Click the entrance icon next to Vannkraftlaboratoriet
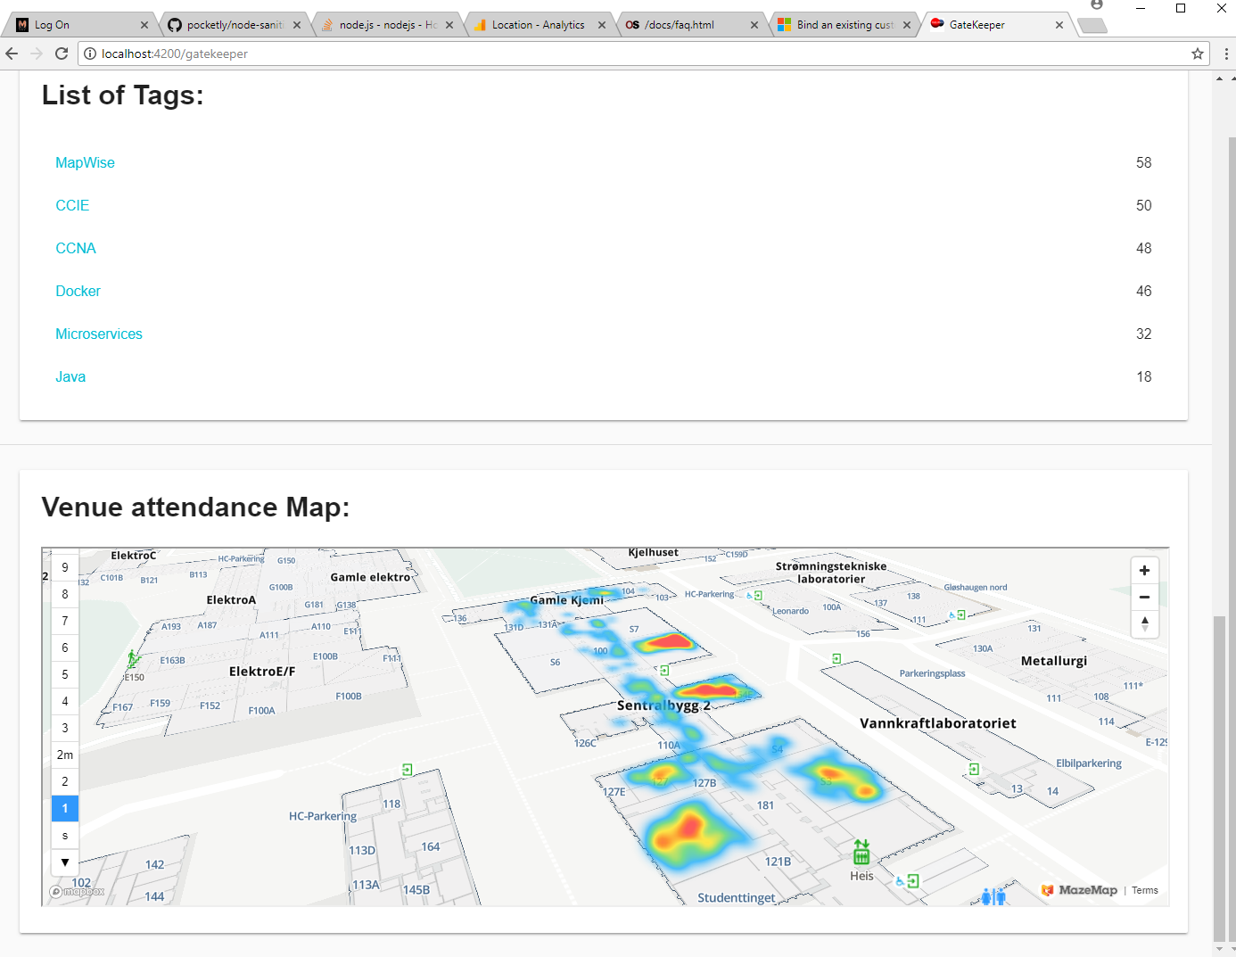Image resolution: width=1236 pixels, height=957 pixels. (974, 769)
